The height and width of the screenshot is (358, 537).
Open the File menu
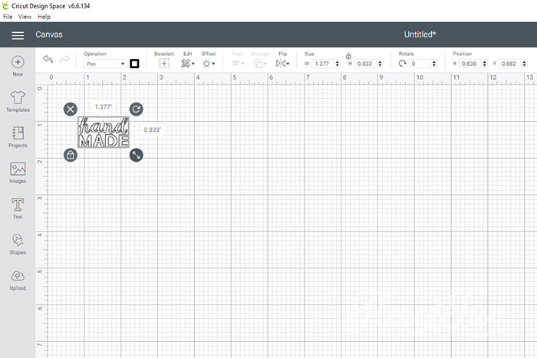coord(8,17)
